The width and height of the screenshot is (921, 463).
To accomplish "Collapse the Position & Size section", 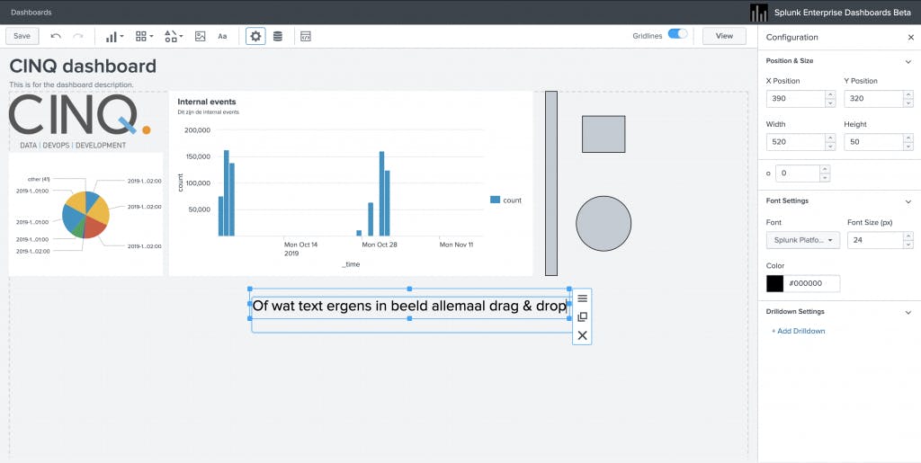I will [x=908, y=61].
